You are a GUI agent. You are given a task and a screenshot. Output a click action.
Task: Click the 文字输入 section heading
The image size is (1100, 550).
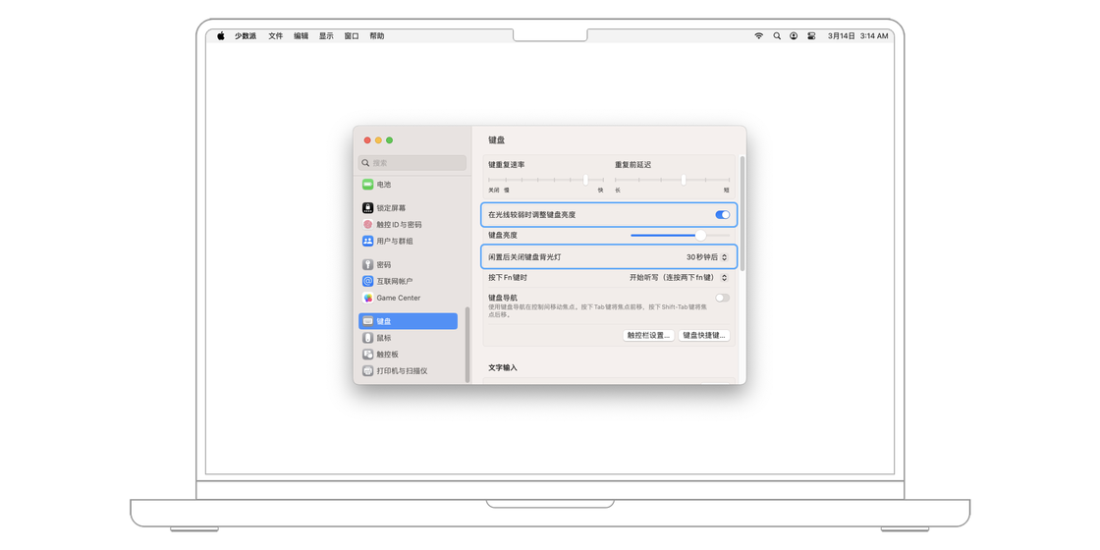503,367
